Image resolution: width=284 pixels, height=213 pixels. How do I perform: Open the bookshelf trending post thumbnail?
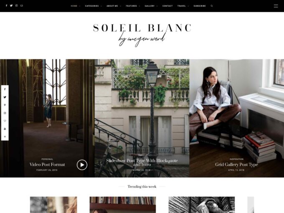click(x=123, y=205)
